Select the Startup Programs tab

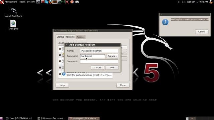[x=66, y=37]
